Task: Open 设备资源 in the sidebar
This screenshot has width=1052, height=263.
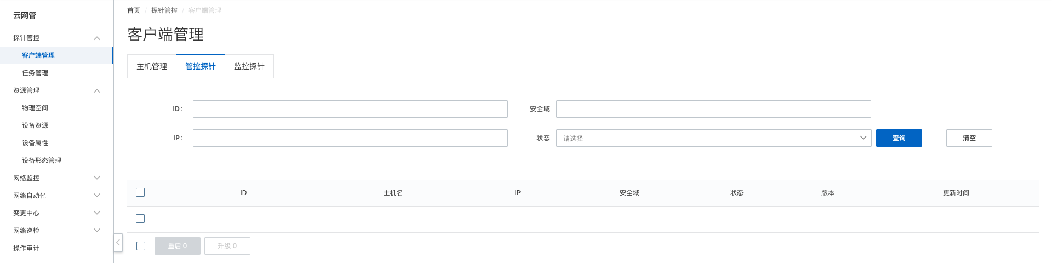Action: (x=35, y=125)
